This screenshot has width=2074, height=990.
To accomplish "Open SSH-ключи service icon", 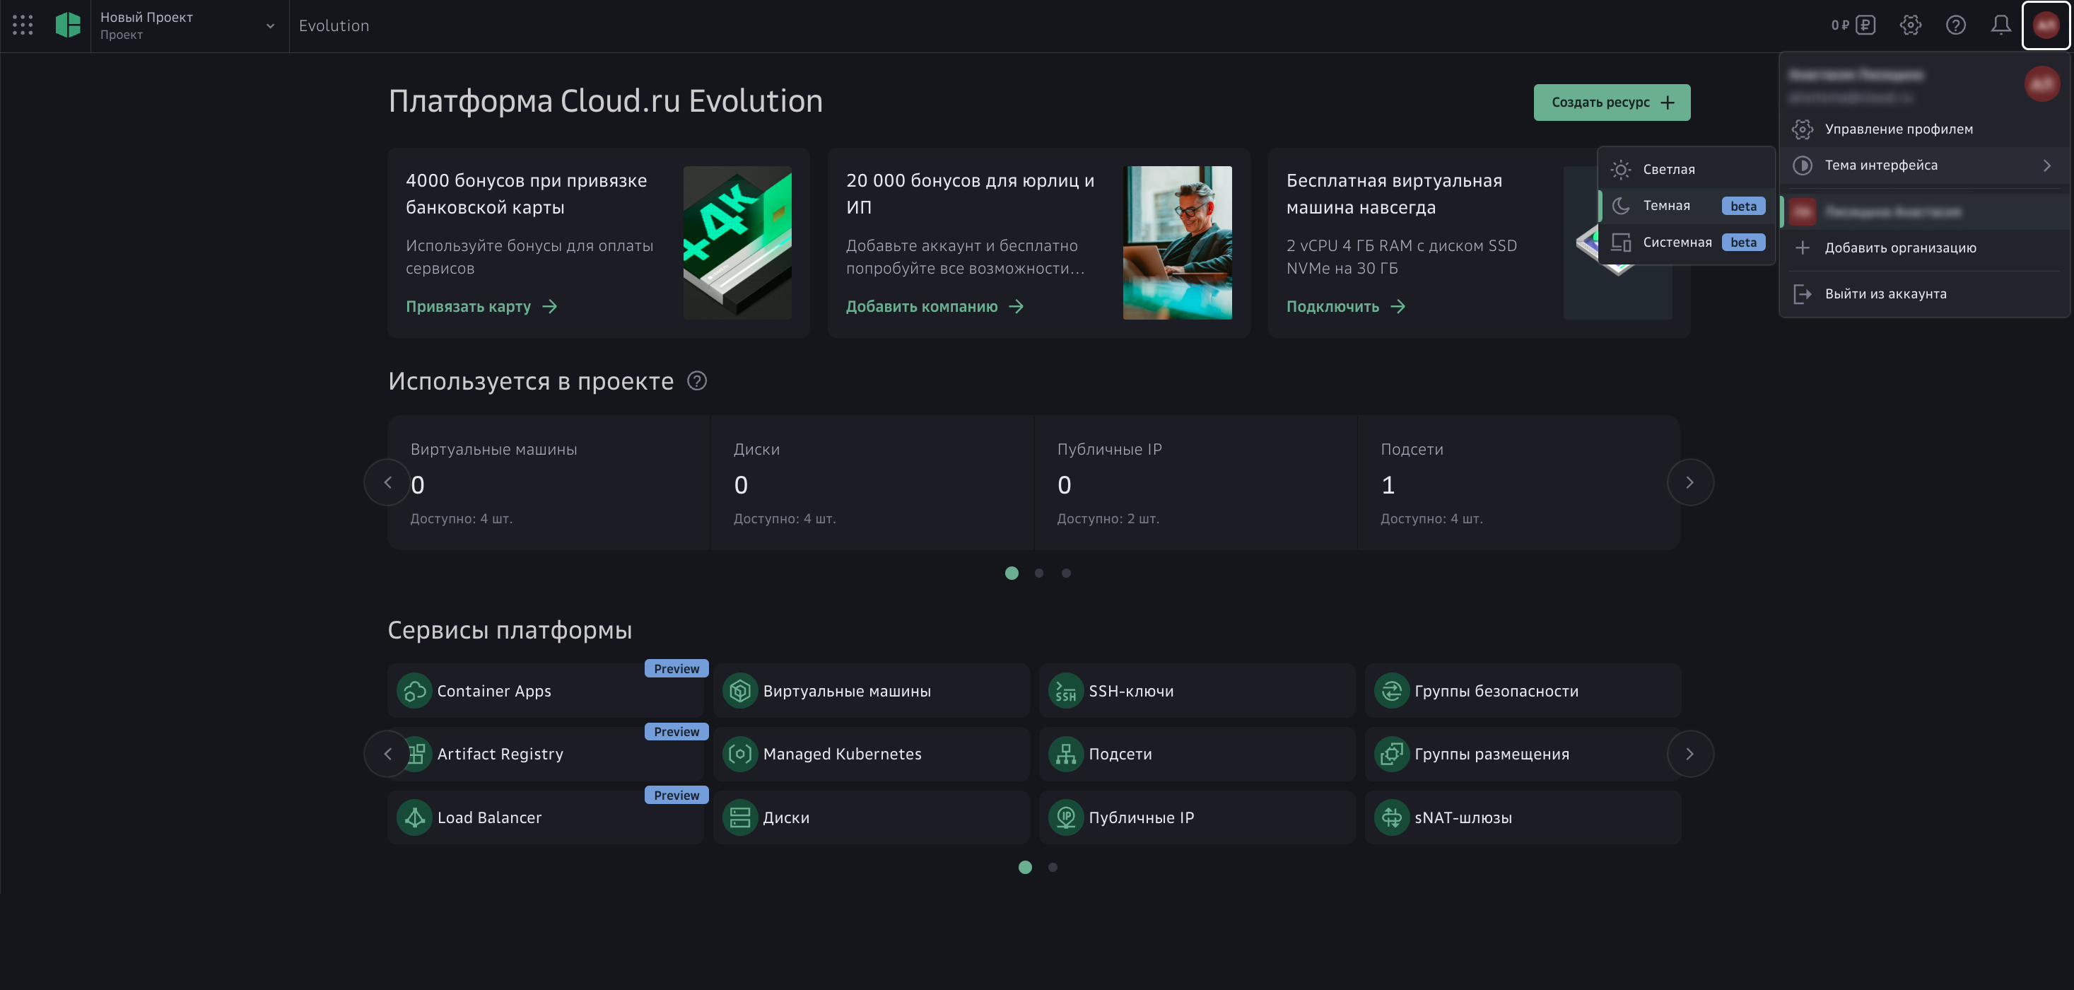I will pos(1066,691).
